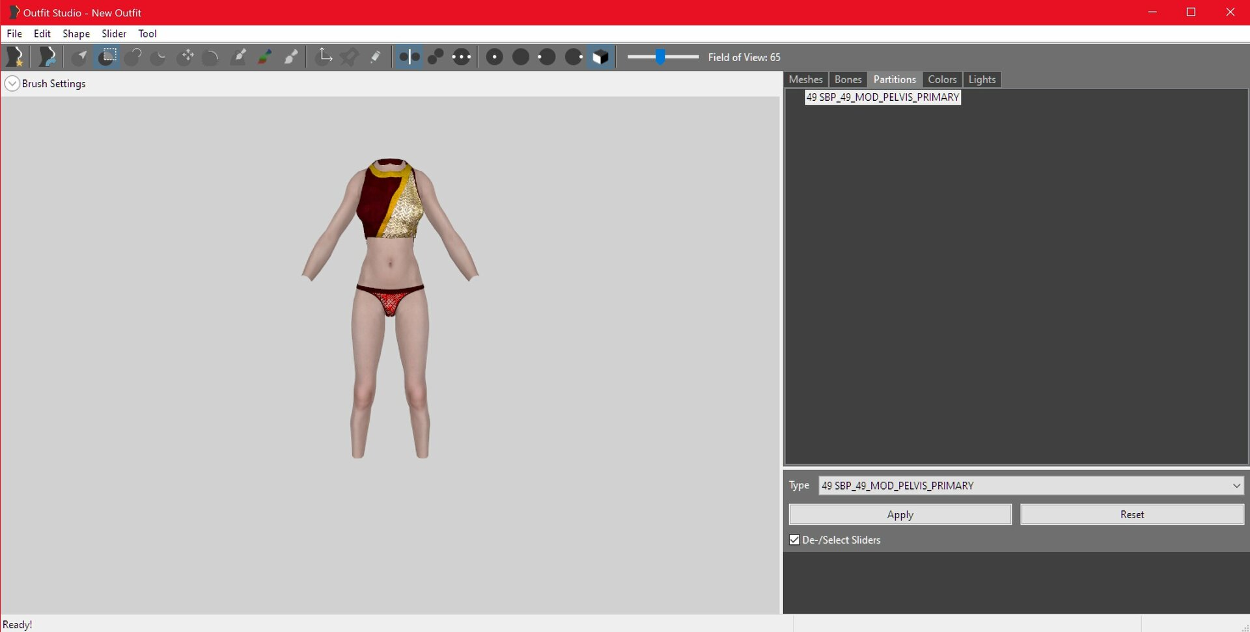This screenshot has height=632, width=1250.
Task: Select the vertex Select tool
Action: coord(80,57)
